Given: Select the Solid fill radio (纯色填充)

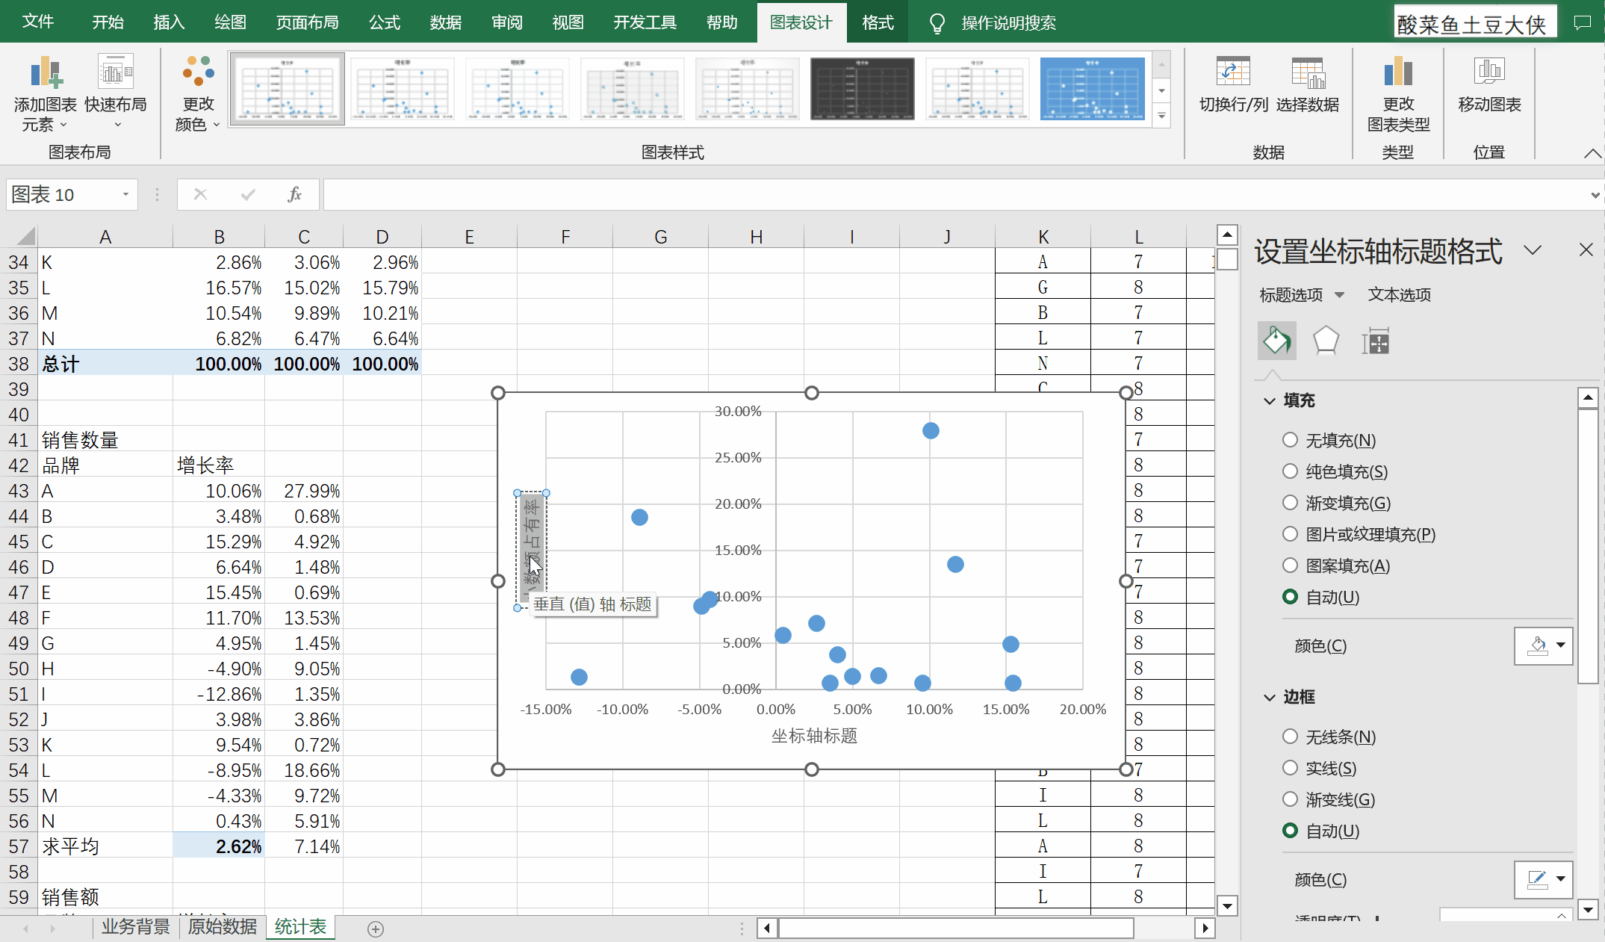Looking at the screenshot, I should coord(1290,471).
